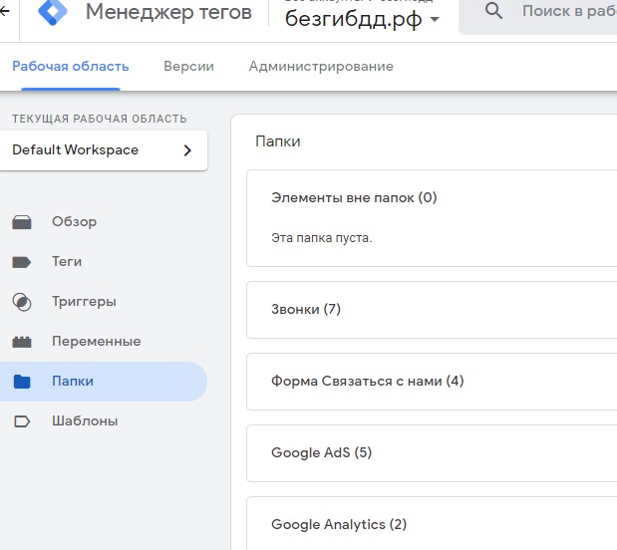Click the search magnifier icon
617x550 pixels.
[x=493, y=12]
